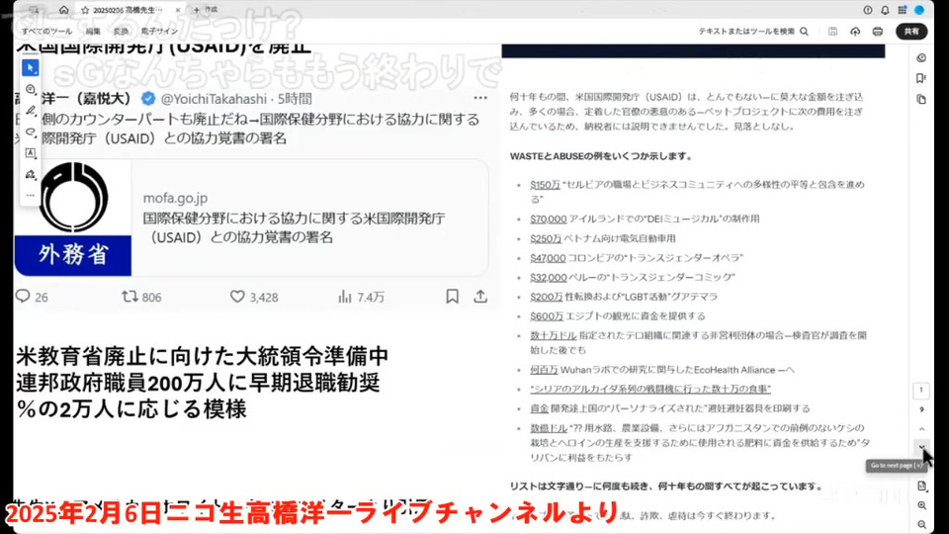This screenshot has height=534, width=949.
Task: Click the @YoichiTakahashi handle
Action: click(x=214, y=99)
